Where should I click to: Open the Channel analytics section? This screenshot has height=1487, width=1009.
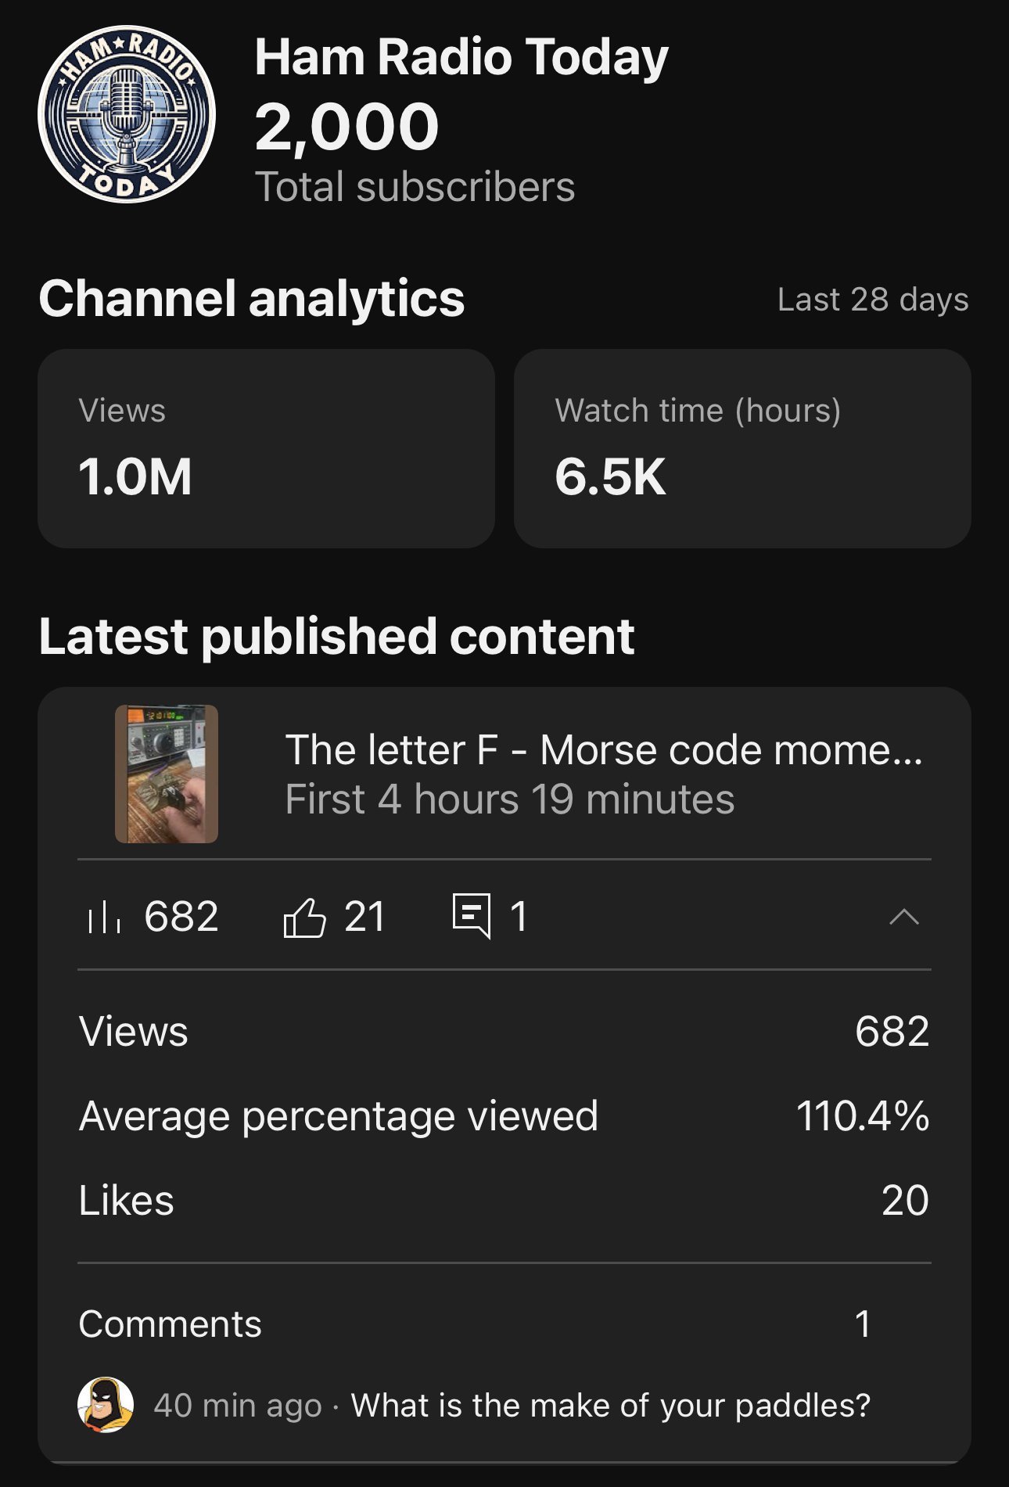(x=251, y=300)
